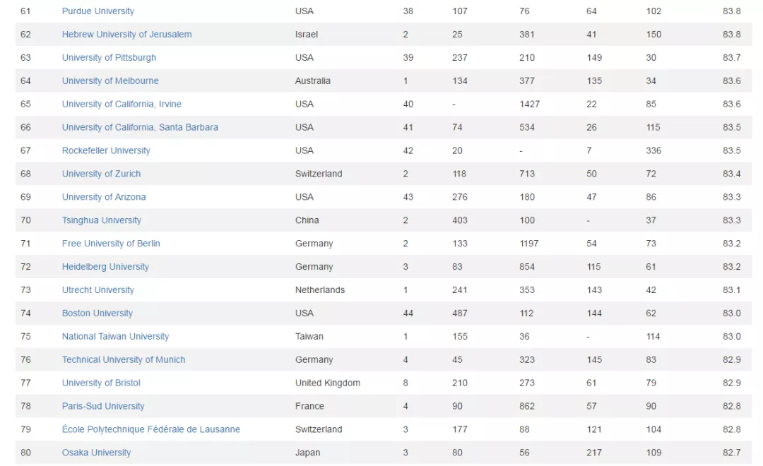The height and width of the screenshot is (466, 763).
Task: Open University of California, Santa Barbara
Action: coord(140,128)
